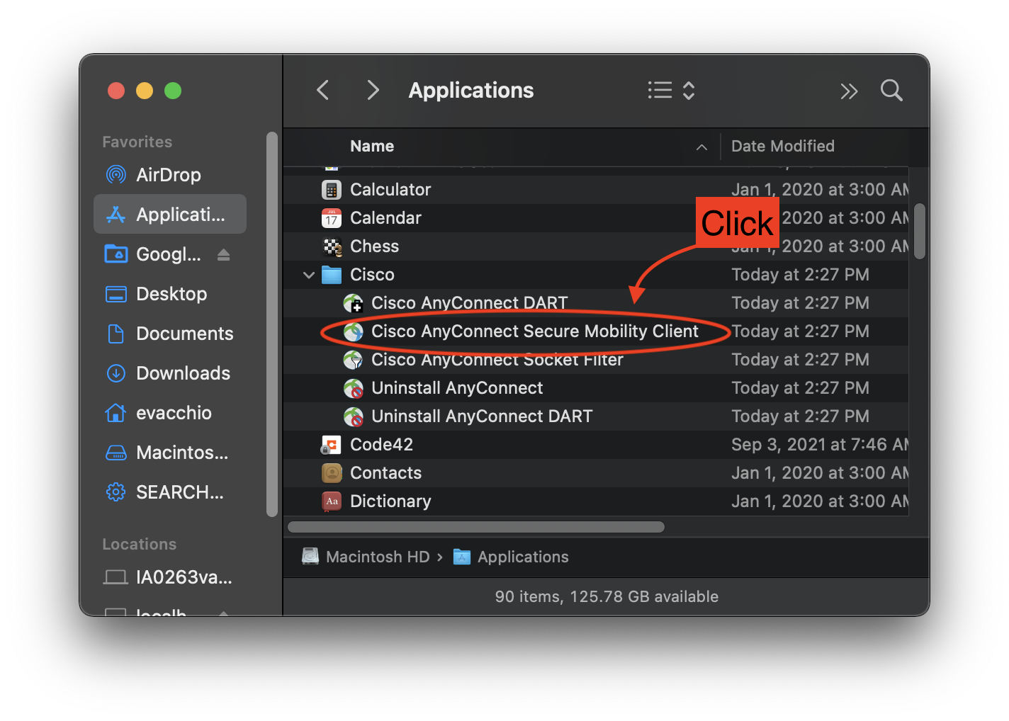
Task: Show more toolbar items via double chevron
Action: [849, 91]
